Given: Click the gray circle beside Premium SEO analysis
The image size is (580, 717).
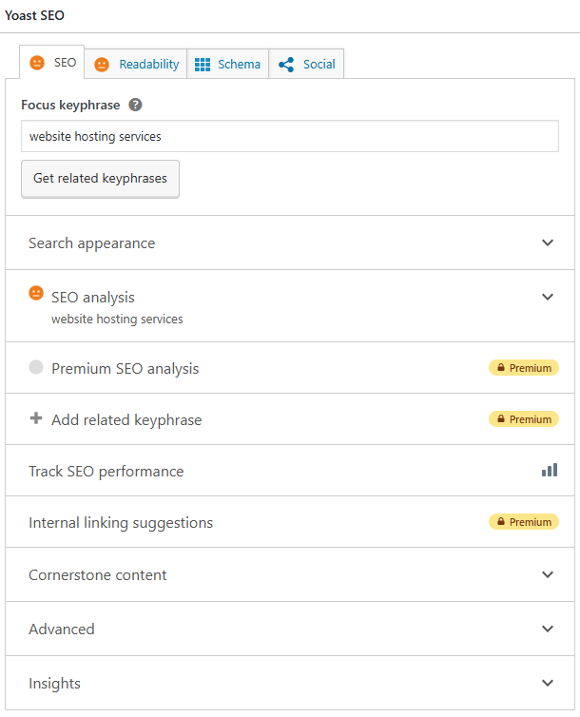Looking at the screenshot, I should [36, 367].
